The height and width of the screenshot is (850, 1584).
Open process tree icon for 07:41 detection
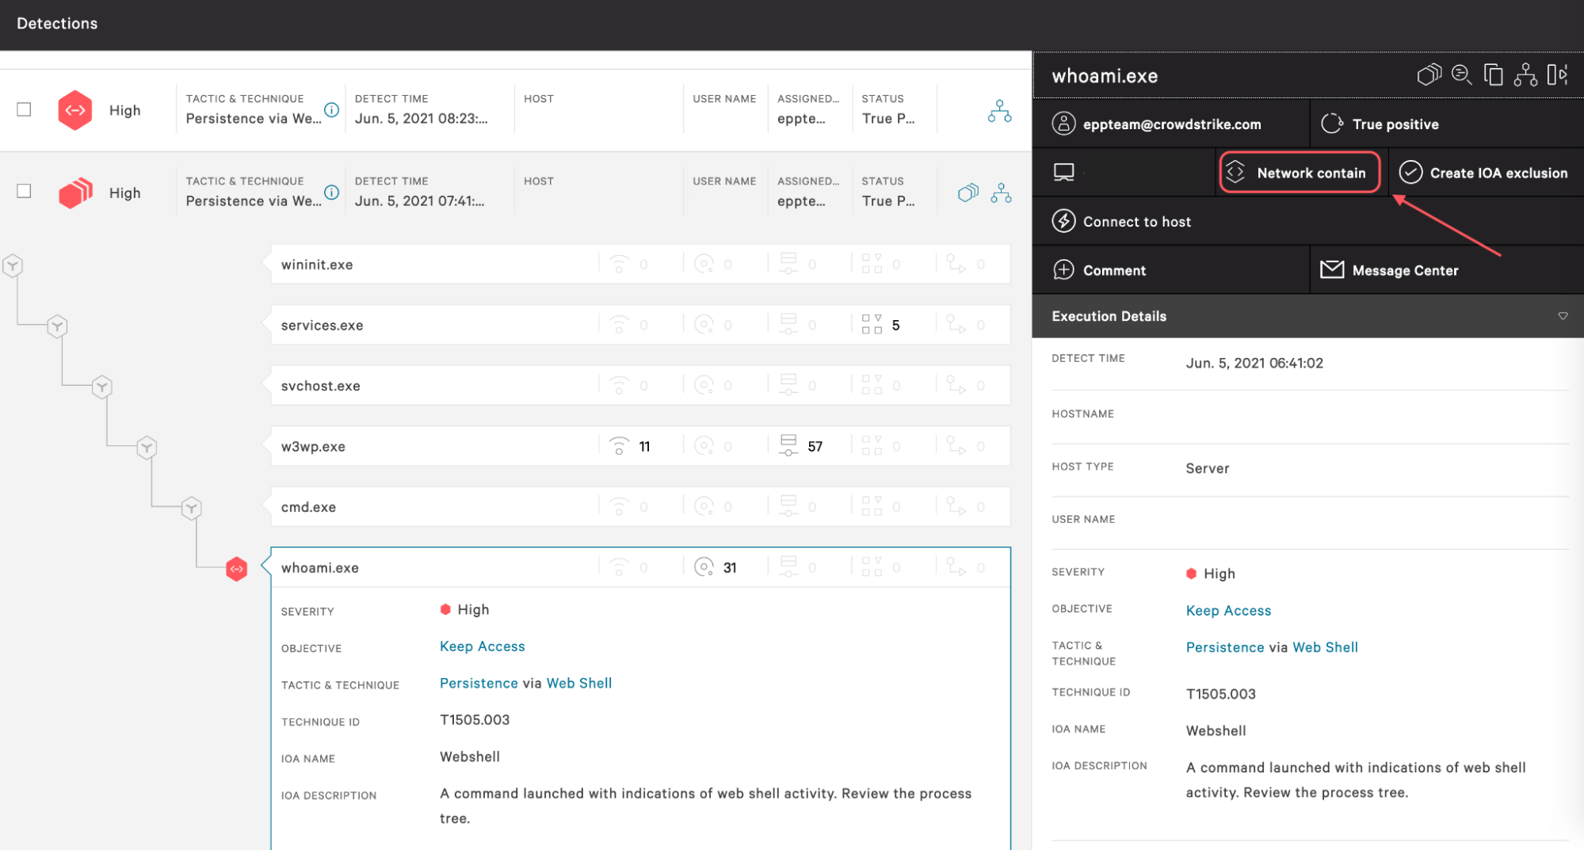tap(1002, 192)
